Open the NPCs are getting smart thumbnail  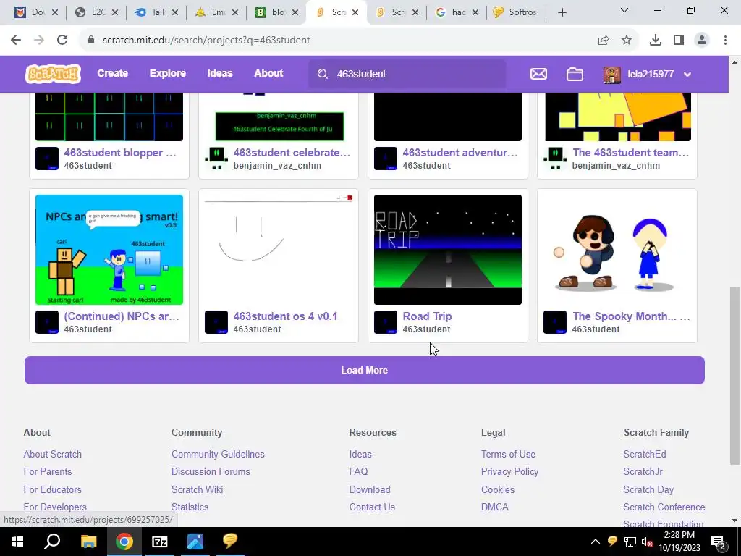click(109, 250)
